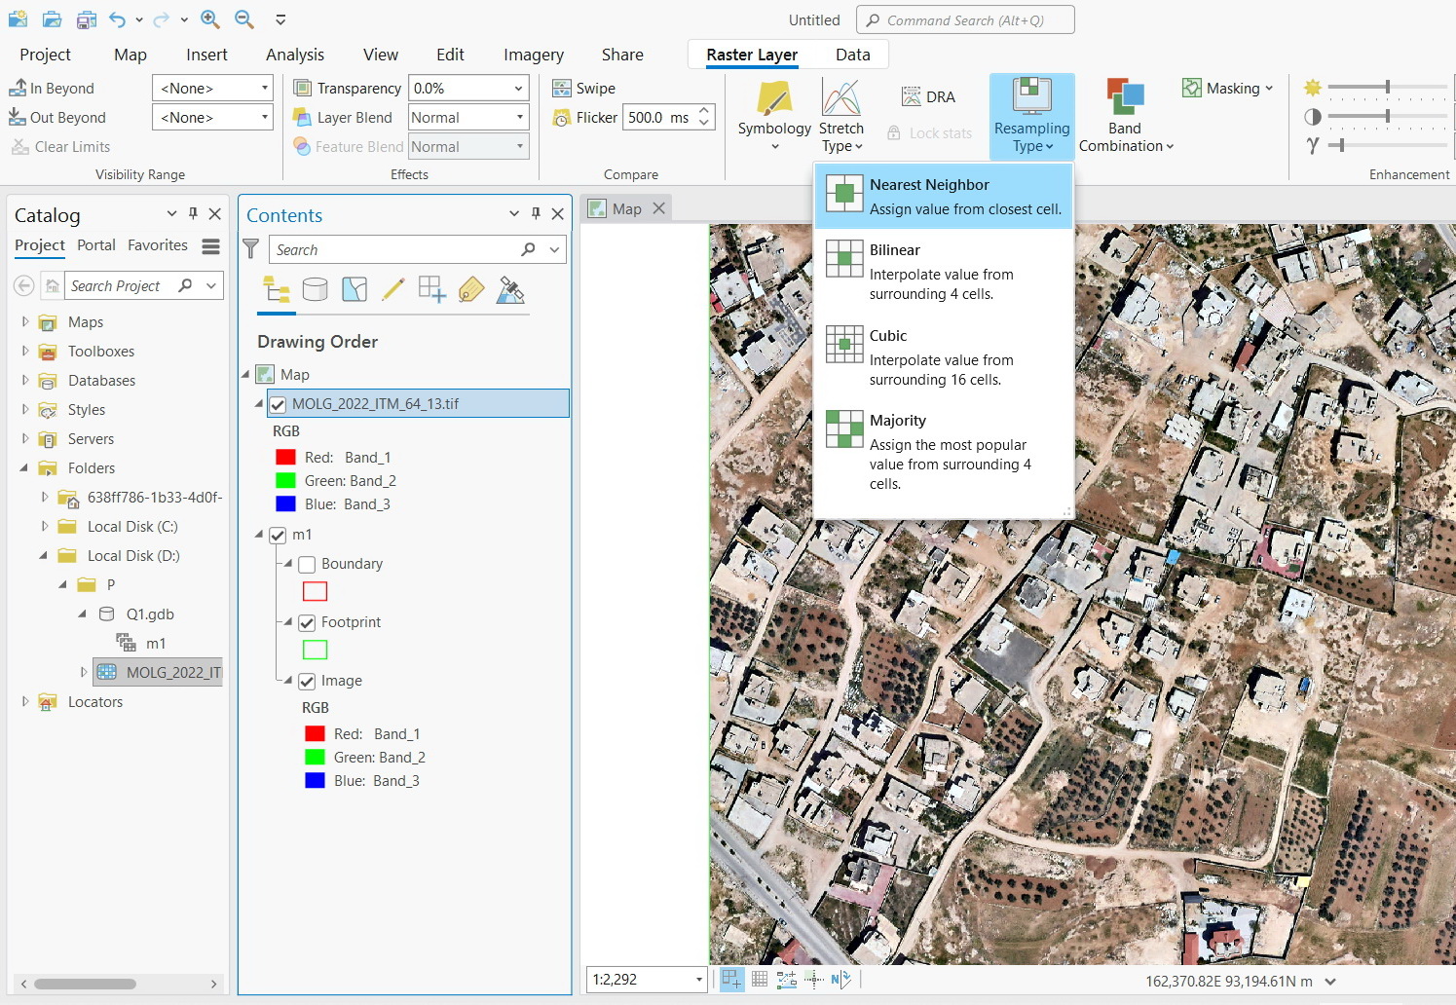Switch to the Portal tab in Catalog

tap(96, 245)
